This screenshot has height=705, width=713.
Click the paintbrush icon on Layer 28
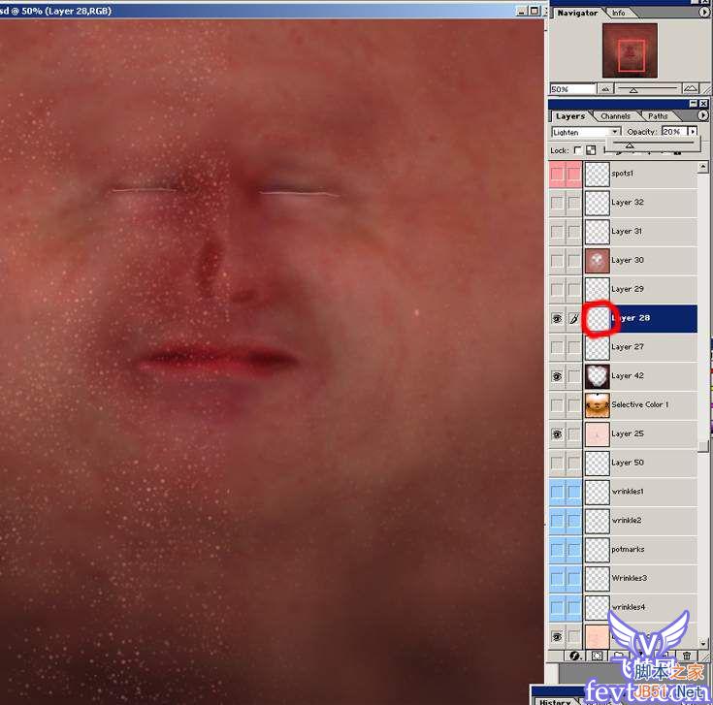tap(574, 319)
